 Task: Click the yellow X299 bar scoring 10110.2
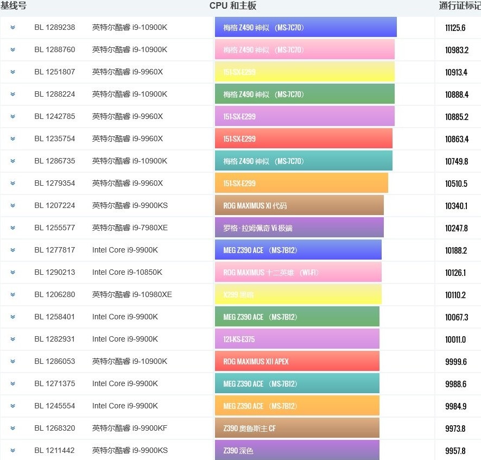(298, 294)
